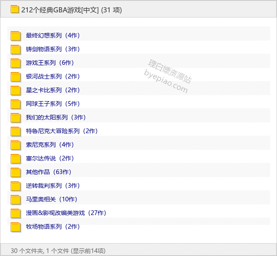
Task: Click folder icon next to 牧场物语系列
Action: [x=15, y=227]
